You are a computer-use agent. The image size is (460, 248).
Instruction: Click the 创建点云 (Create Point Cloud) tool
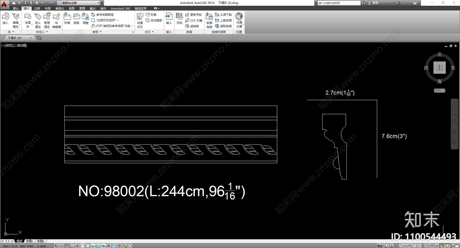140,20
